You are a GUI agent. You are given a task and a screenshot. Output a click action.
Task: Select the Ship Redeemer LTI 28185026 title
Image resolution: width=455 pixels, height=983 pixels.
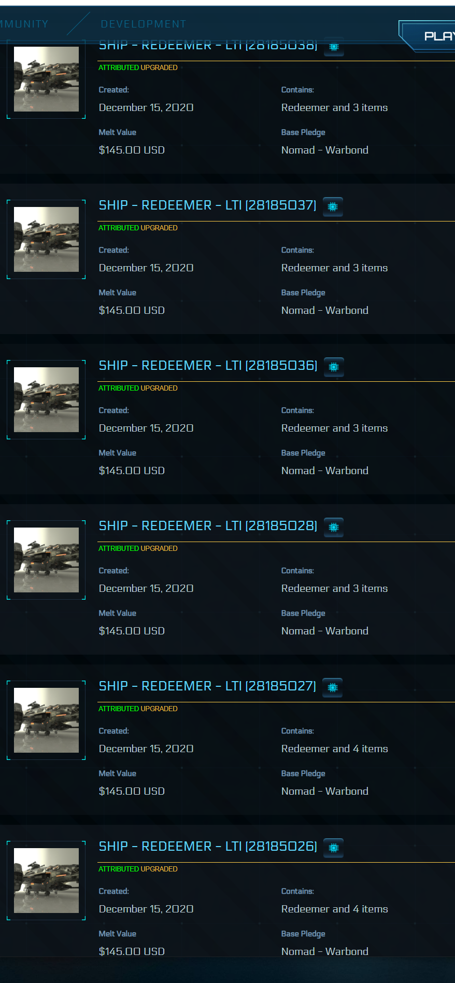tap(208, 847)
